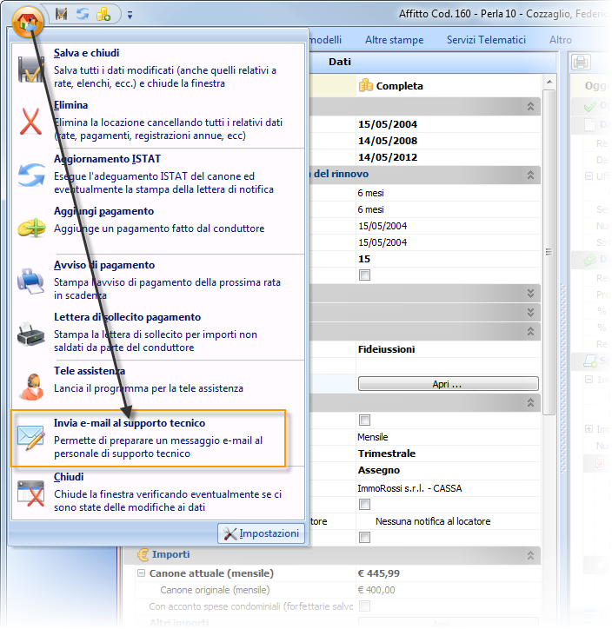Click the Dati panel vertical scrollbar thumb
The width and height of the screenshot is (612, 629).
[x=549, y=252]
